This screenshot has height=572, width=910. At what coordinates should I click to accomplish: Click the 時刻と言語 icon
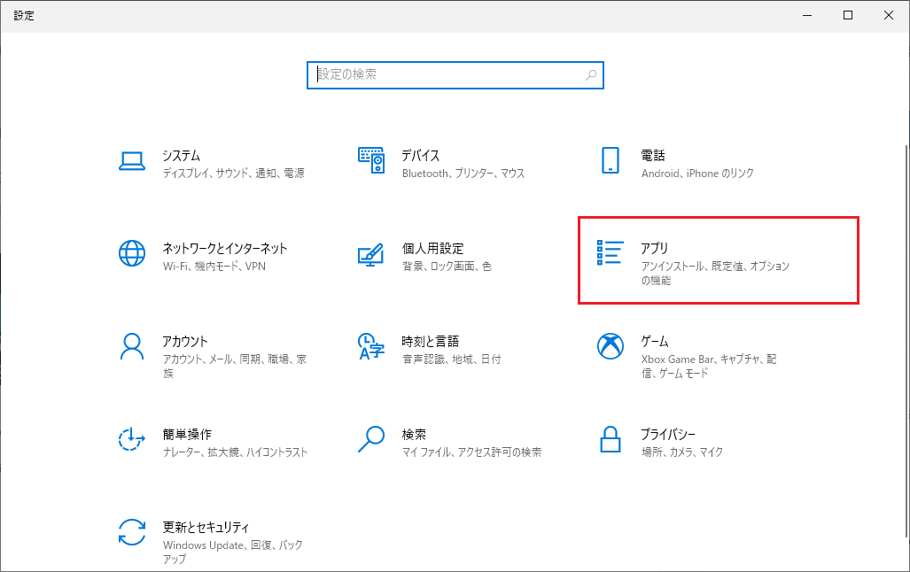370,346
